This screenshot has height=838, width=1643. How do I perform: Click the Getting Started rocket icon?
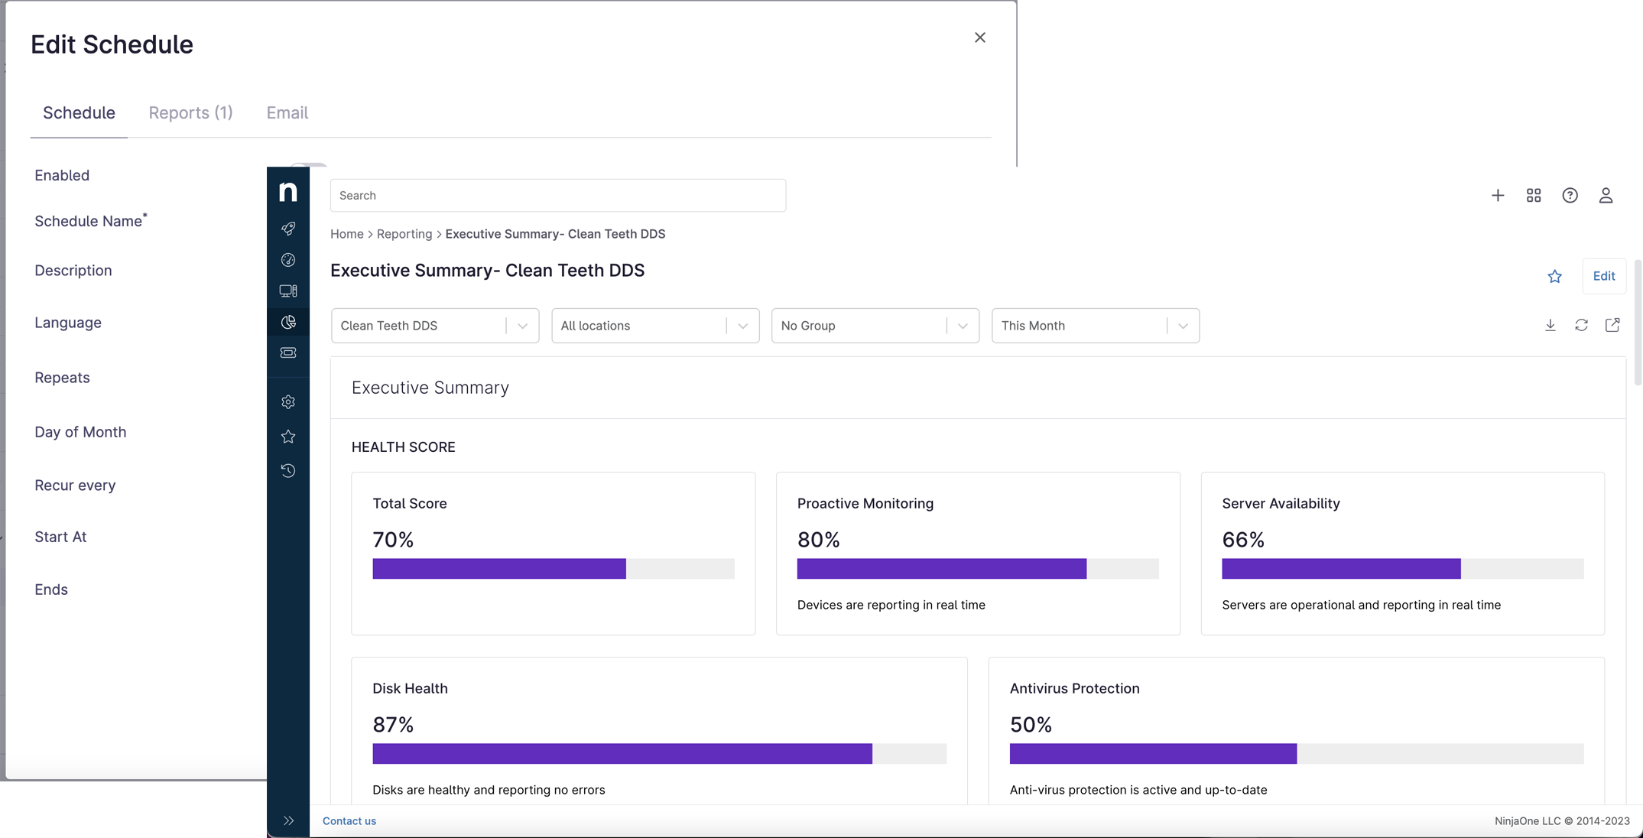click(x=288, y=229)
